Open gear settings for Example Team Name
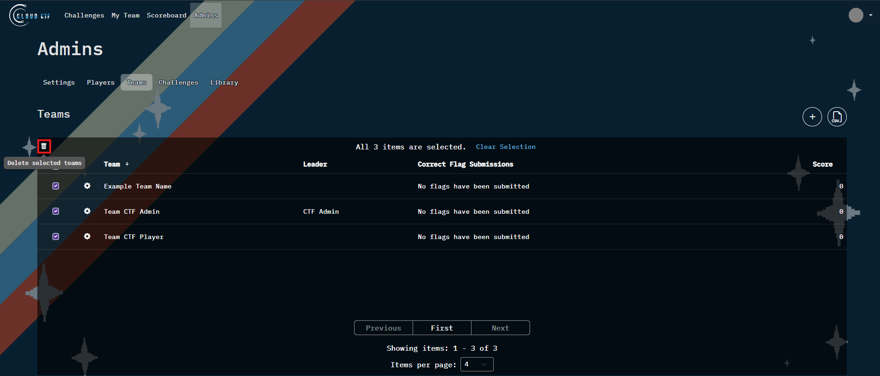The image size is (880, 376). [87, 186]
